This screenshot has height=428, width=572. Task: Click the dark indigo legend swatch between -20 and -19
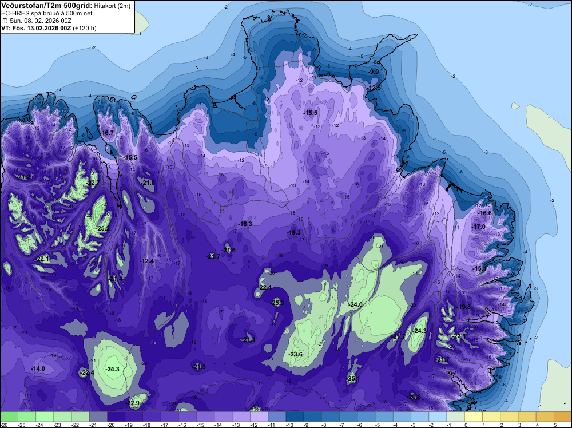point(116,417)
